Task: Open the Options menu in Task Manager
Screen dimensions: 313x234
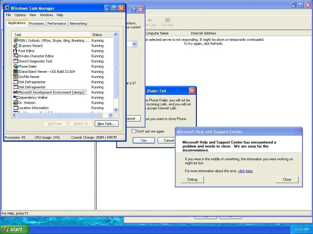Action: 20,15
